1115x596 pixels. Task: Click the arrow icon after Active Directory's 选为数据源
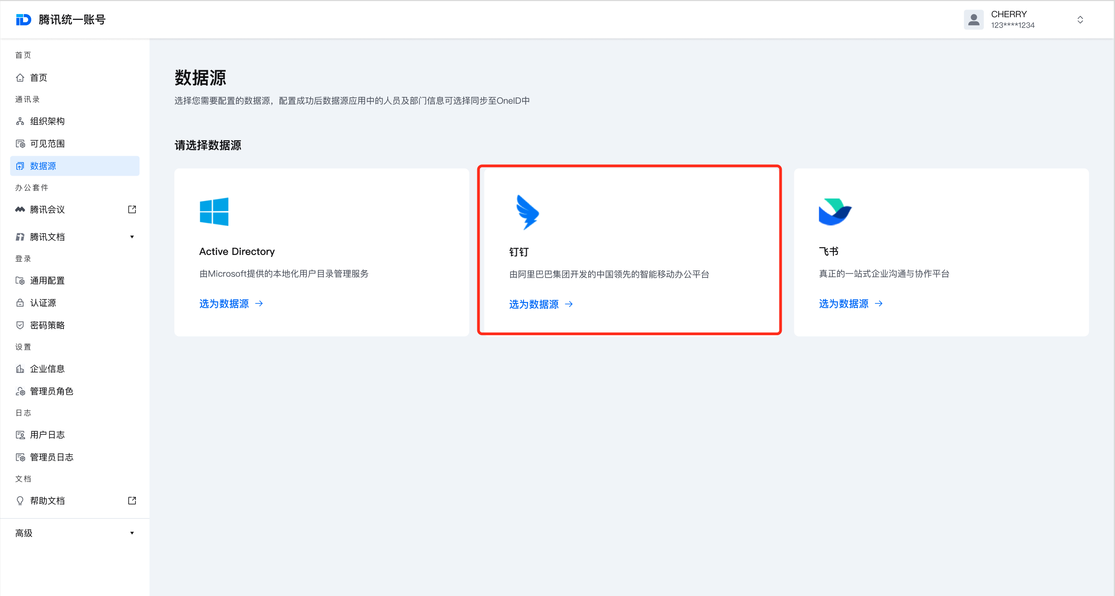(x=259, y=303)
